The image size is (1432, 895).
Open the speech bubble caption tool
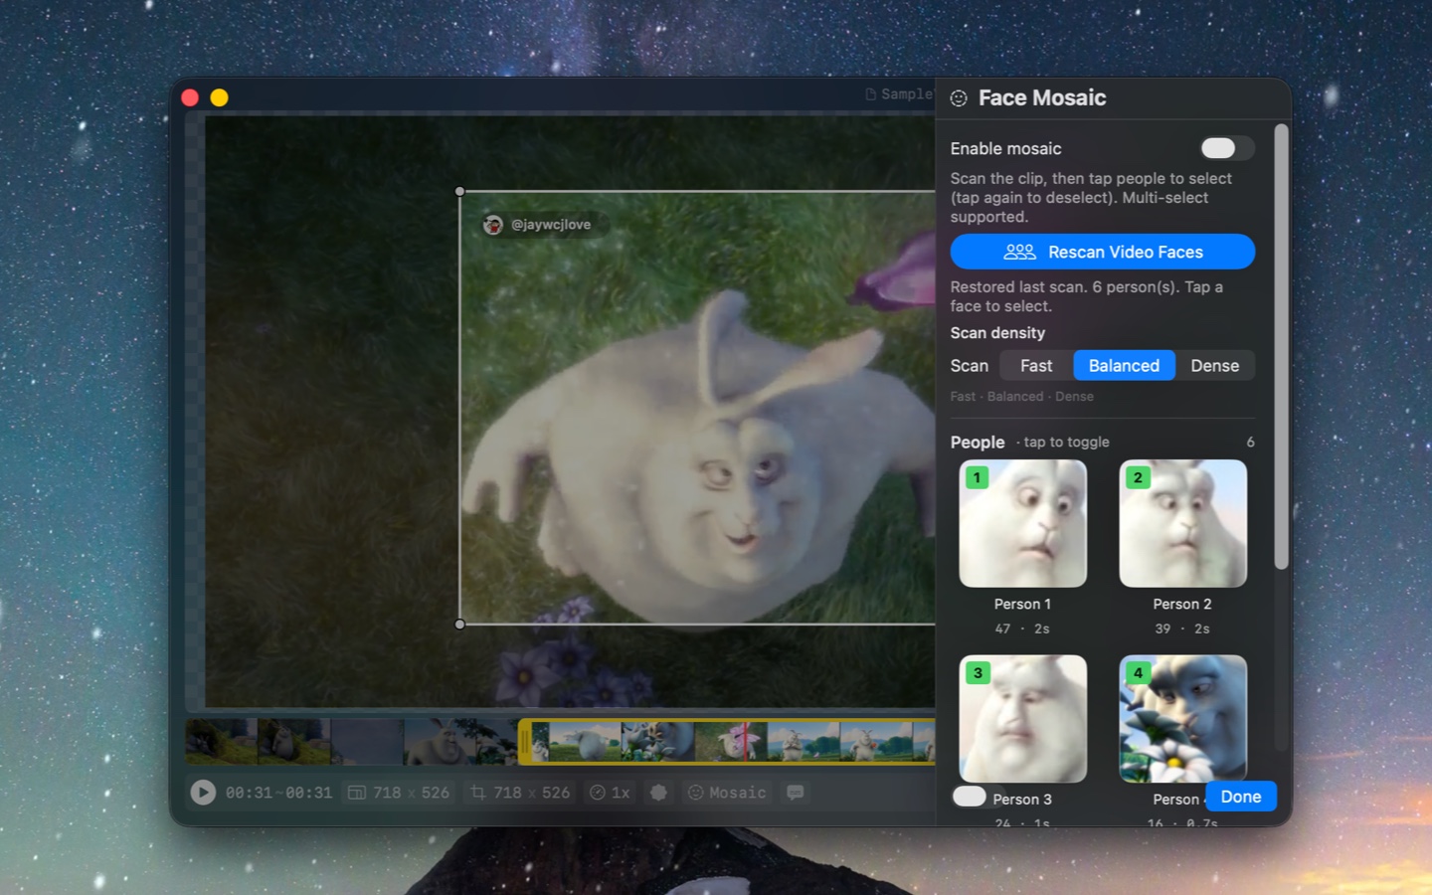796,793
